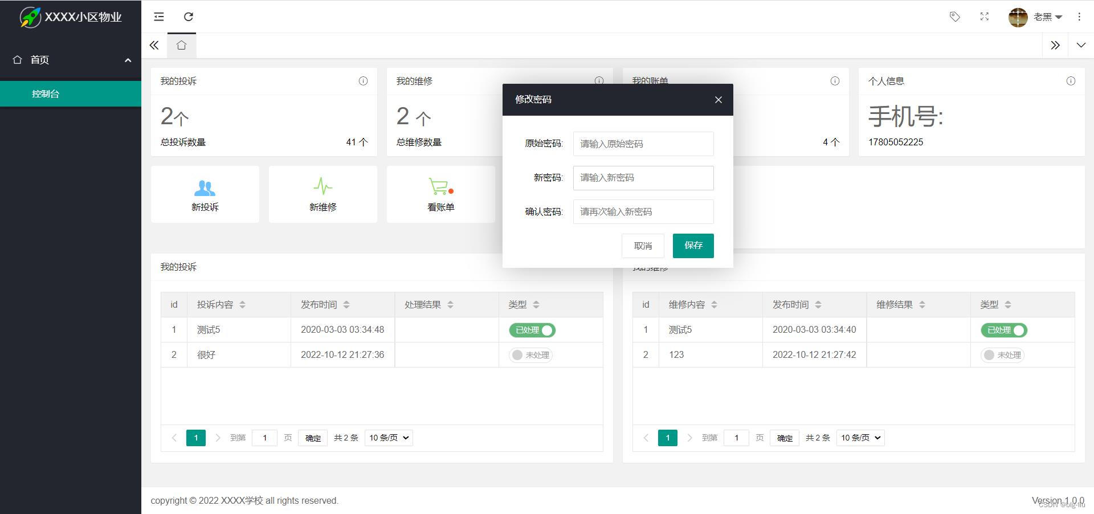Open the 老黑 user dropdown menu

tap(1048, 17)
